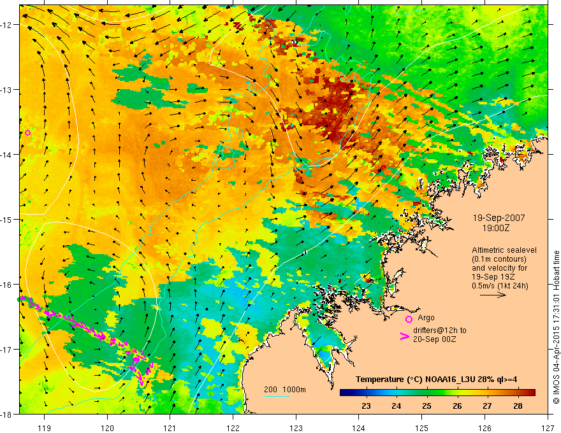
Task: Click the temperature color bar
Action: [x=437, y=392]
